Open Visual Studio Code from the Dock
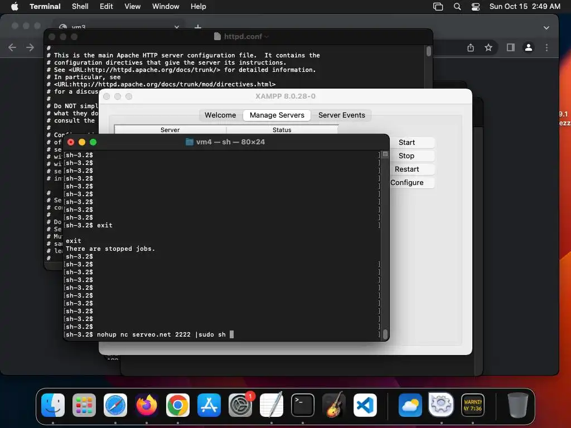 pos(365,405)
